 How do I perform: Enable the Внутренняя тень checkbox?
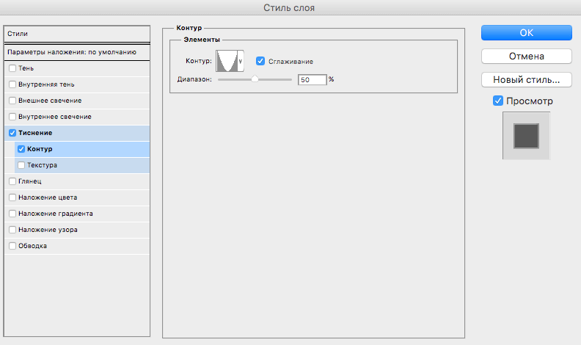click(x=12, y=84)
